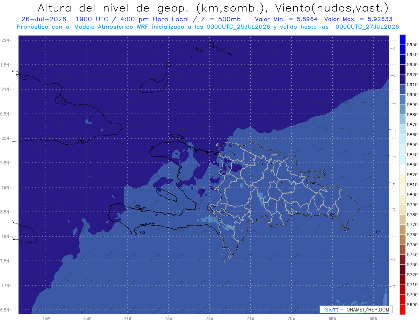The width and height of the screenshot is (419, 323).
Task: Click the colorbar swatch between 5820 and 5810
Action: pos(403,179)
